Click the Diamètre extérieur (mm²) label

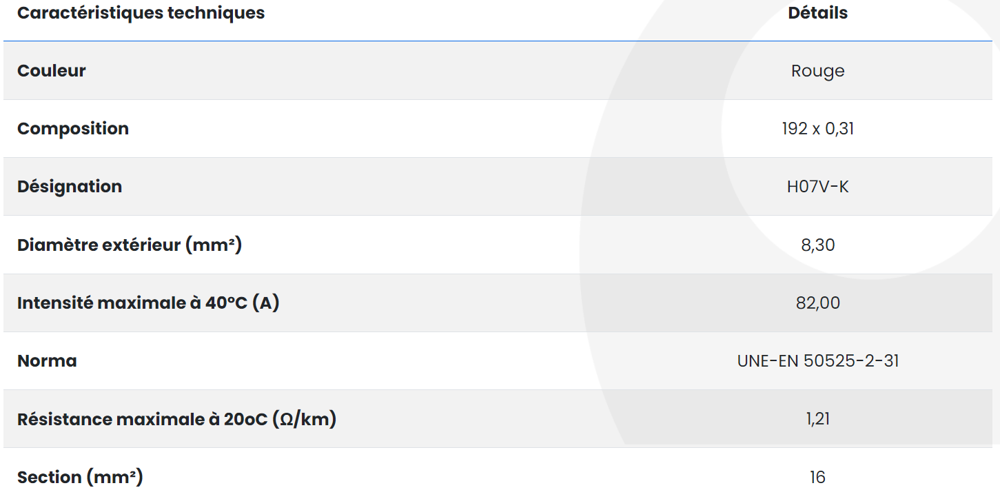130,245
